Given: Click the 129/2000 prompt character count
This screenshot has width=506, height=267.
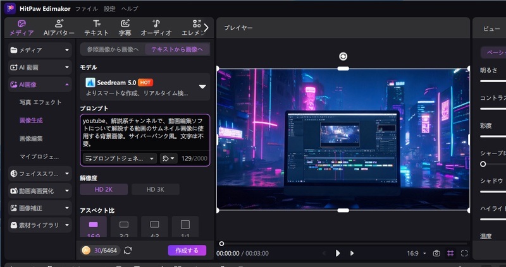Looking at the screenshot, I should [x=194, y=158].
